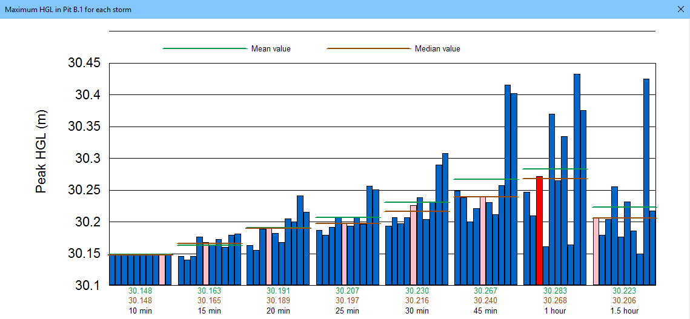Click the 30.2 y-axis label
Screen dimensions: 690x319
point(88,222)
